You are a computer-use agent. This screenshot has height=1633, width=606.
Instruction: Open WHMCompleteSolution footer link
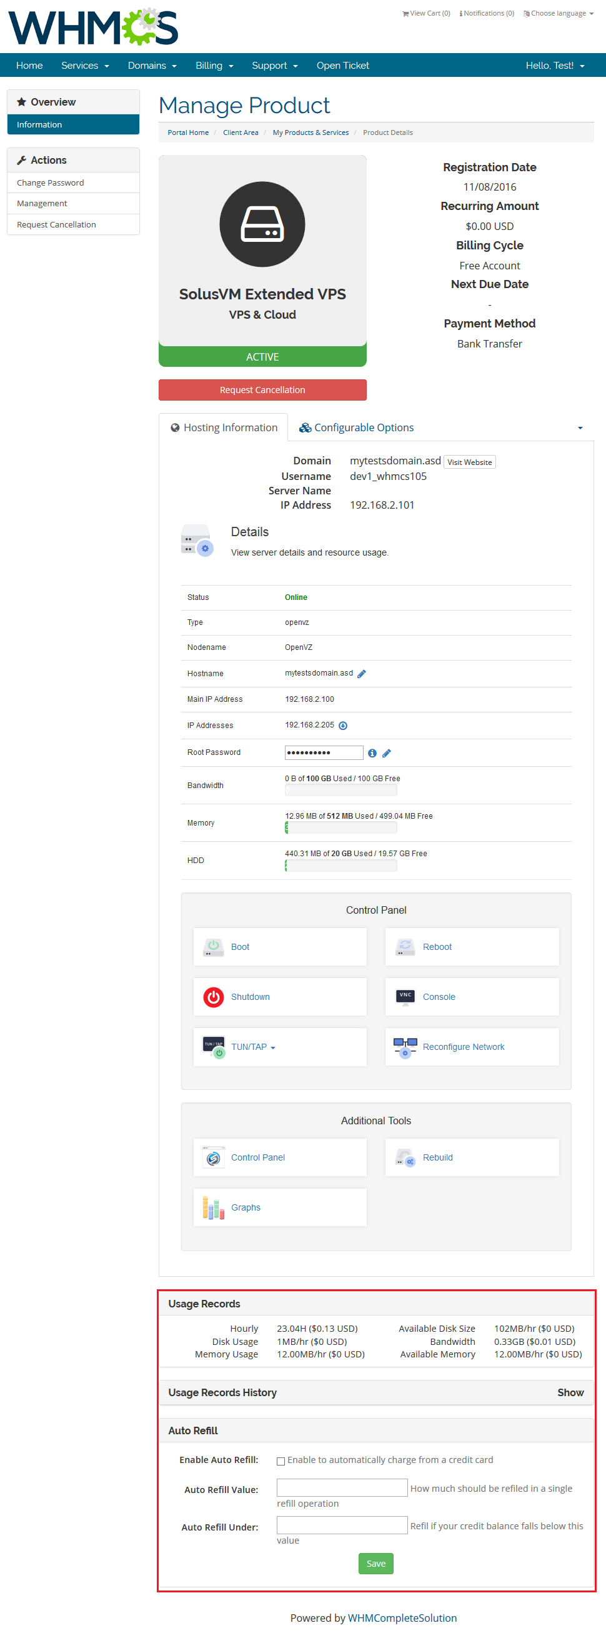click(x=402, y=1618)
